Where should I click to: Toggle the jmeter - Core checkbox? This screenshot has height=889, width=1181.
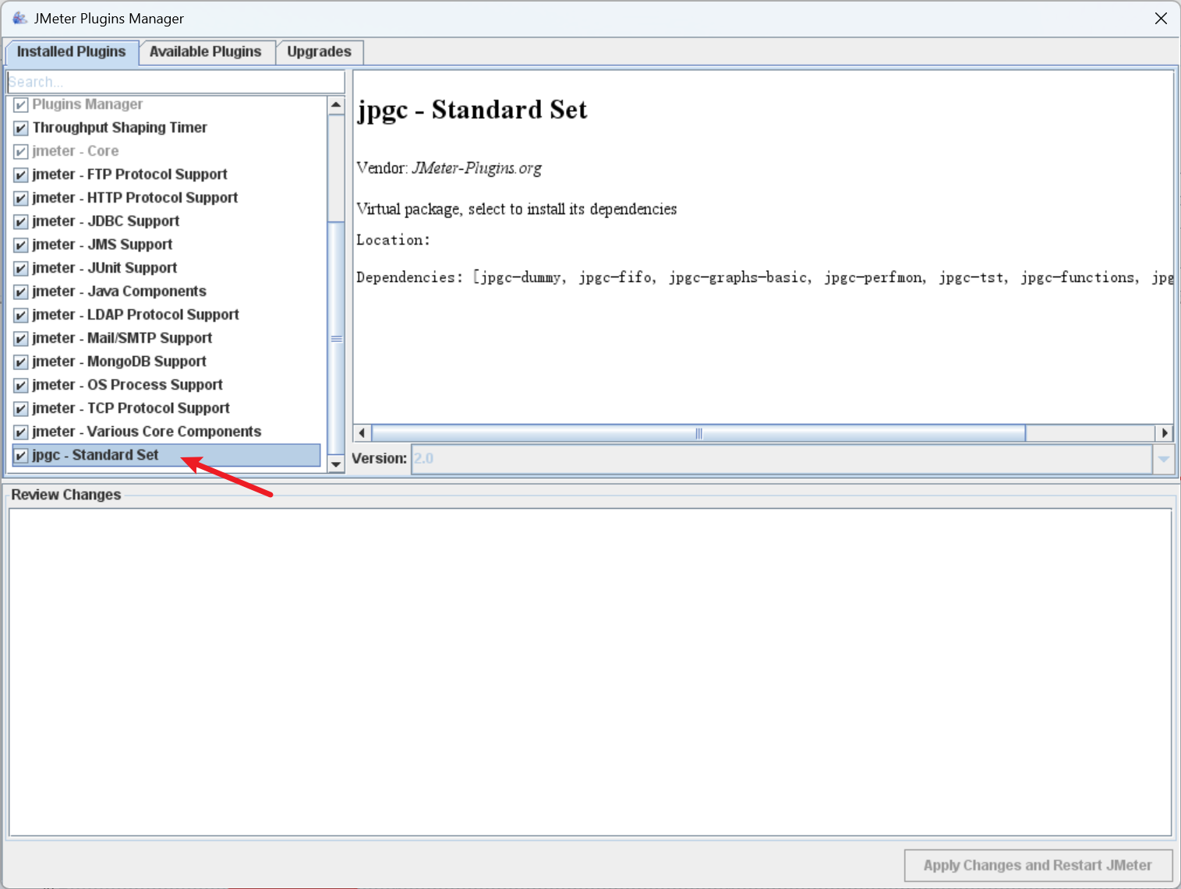[21, 151]
